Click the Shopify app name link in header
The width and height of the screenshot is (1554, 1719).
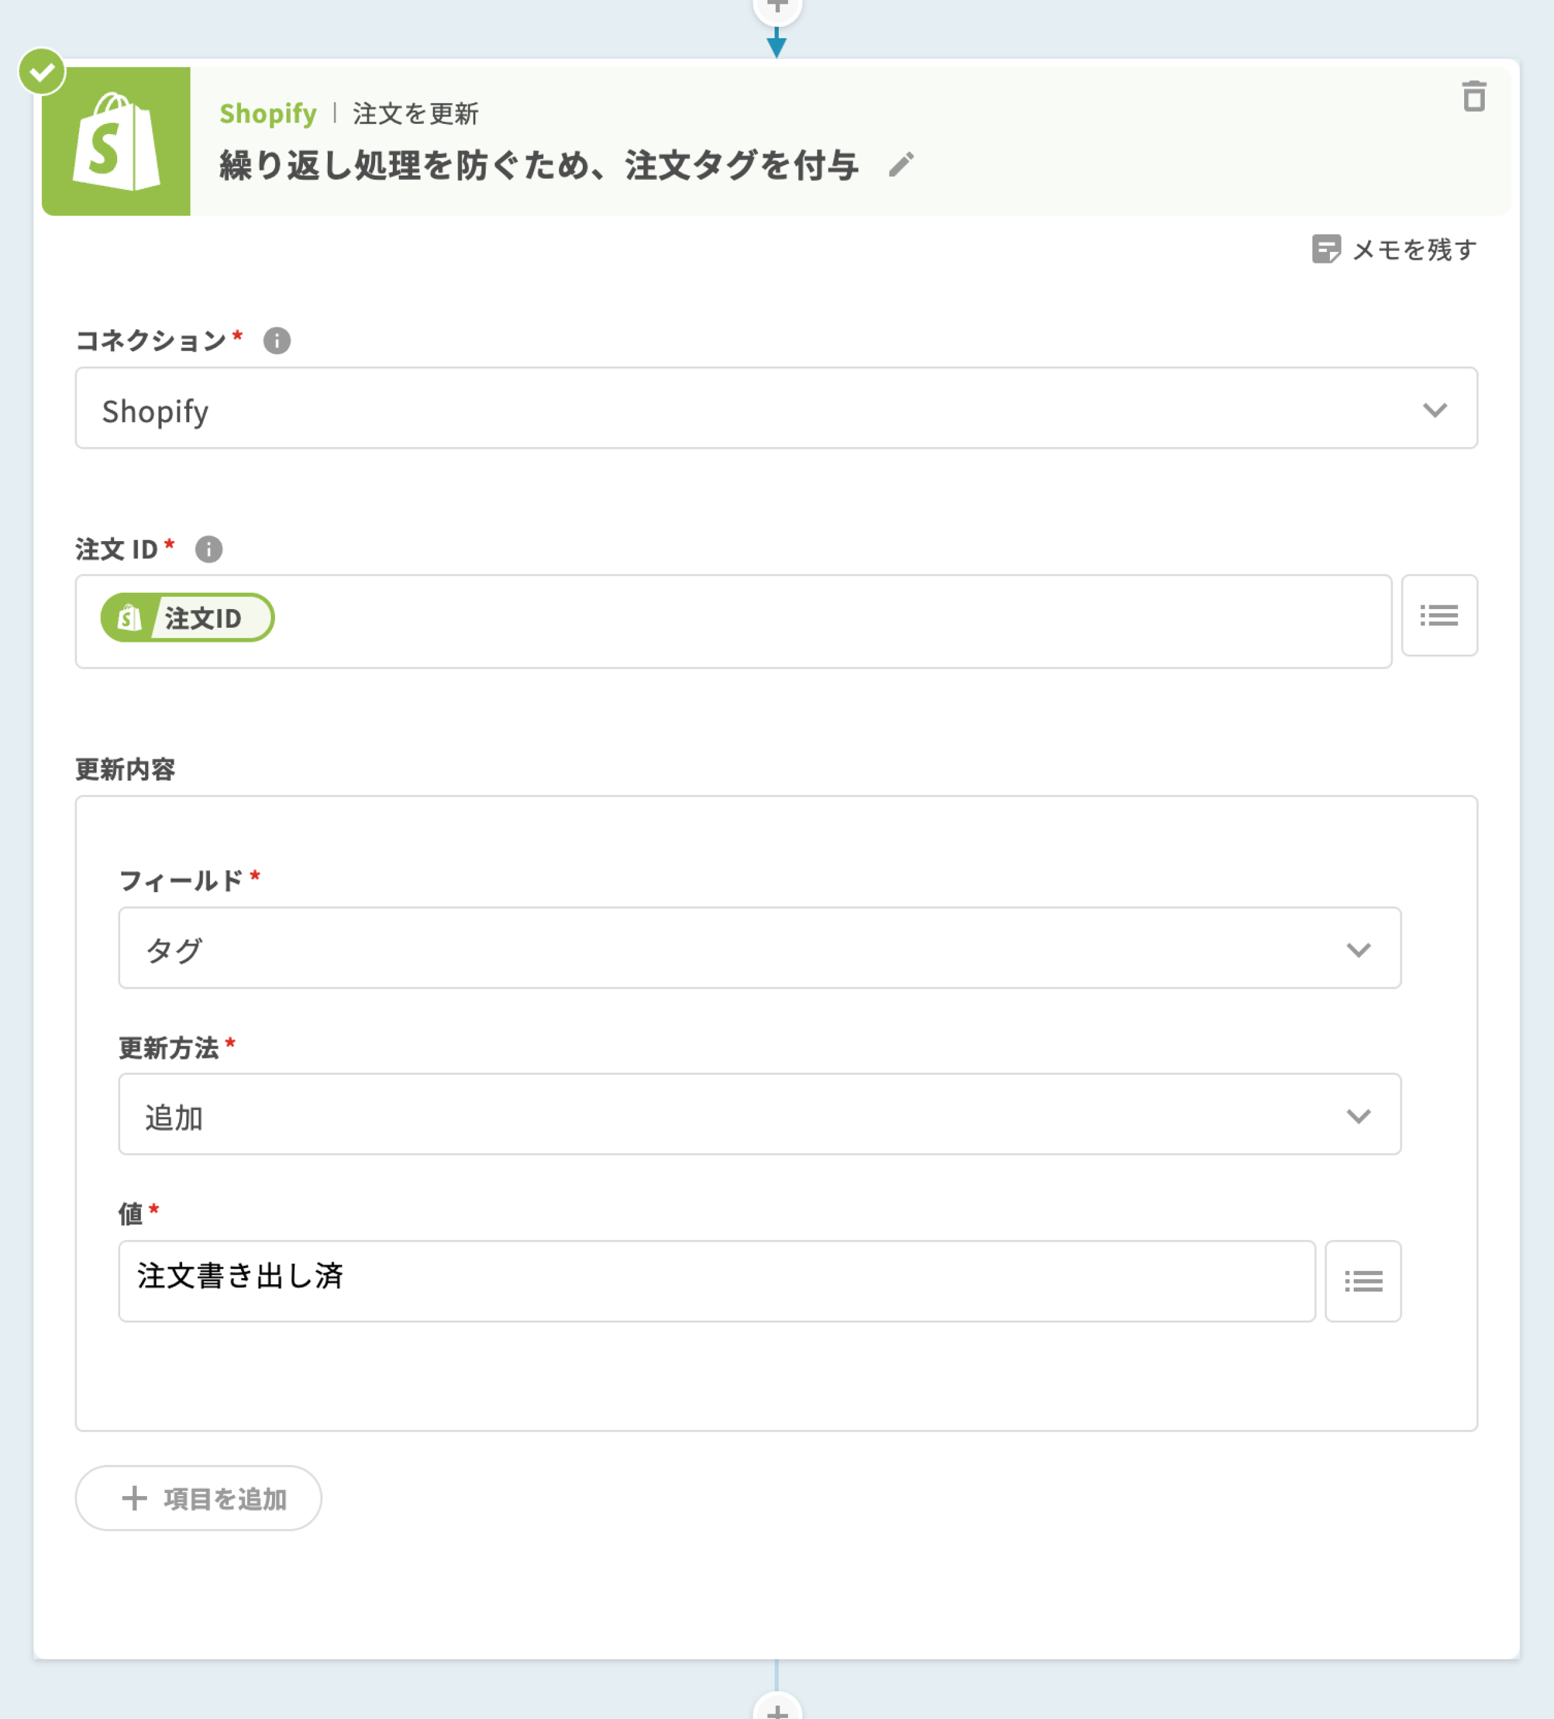point(268,114)
